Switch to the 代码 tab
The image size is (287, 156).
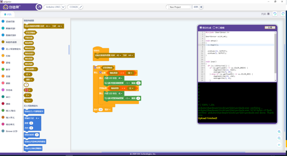click(x=8, y=14)
